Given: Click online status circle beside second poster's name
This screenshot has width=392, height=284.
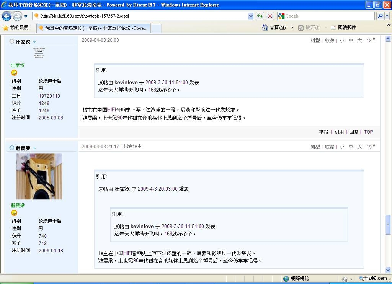Looking at the screenshot, I should tap(12, 148).
